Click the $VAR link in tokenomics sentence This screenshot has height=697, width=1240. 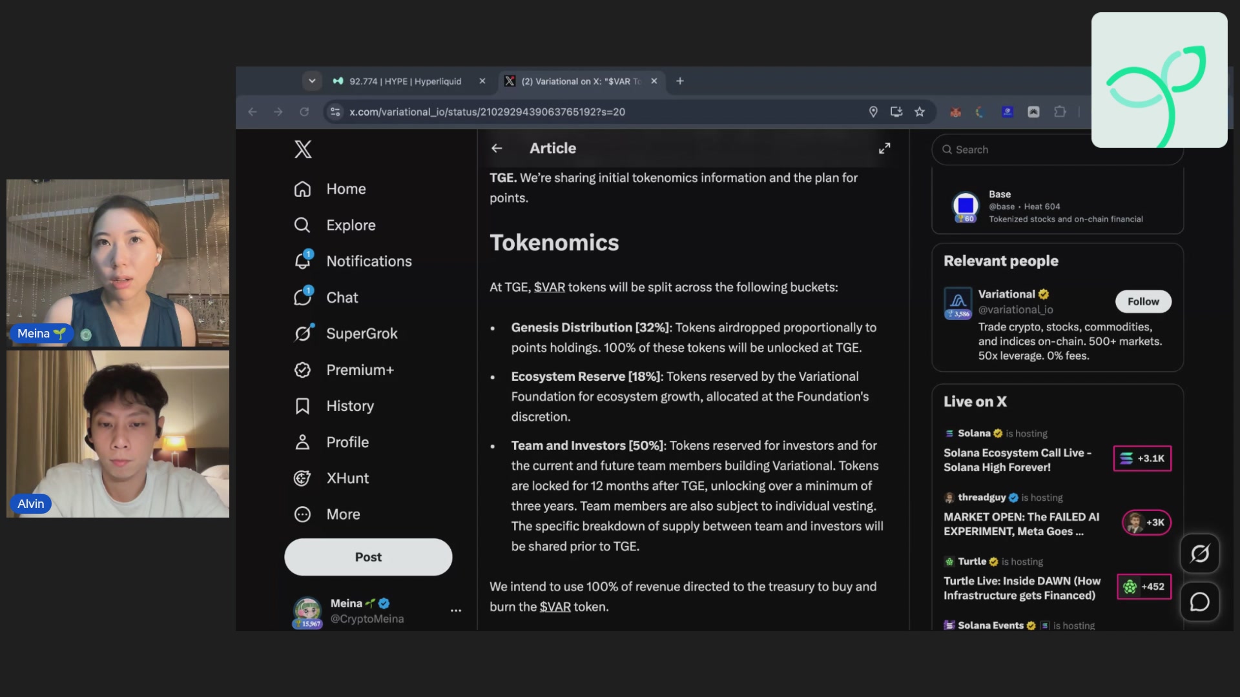click(549, 287)
